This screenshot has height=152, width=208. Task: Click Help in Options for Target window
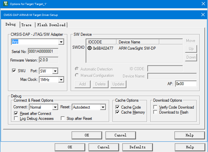click(190, 147)
